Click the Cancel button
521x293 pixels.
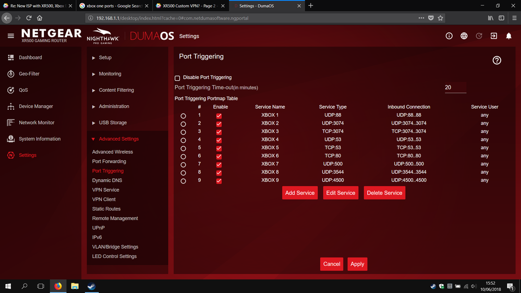point(332,264)
